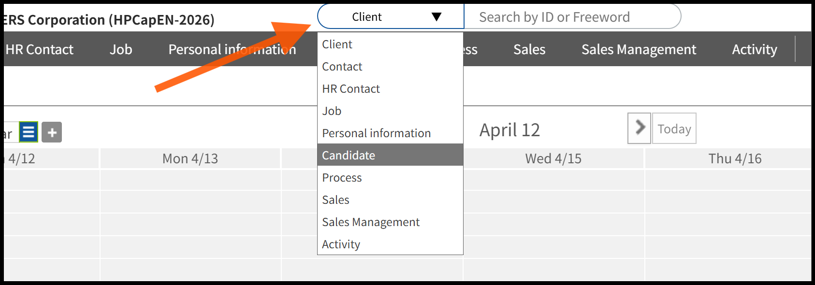Open the Activity navigation tab
815x285 pixels.
pos(754,49)
